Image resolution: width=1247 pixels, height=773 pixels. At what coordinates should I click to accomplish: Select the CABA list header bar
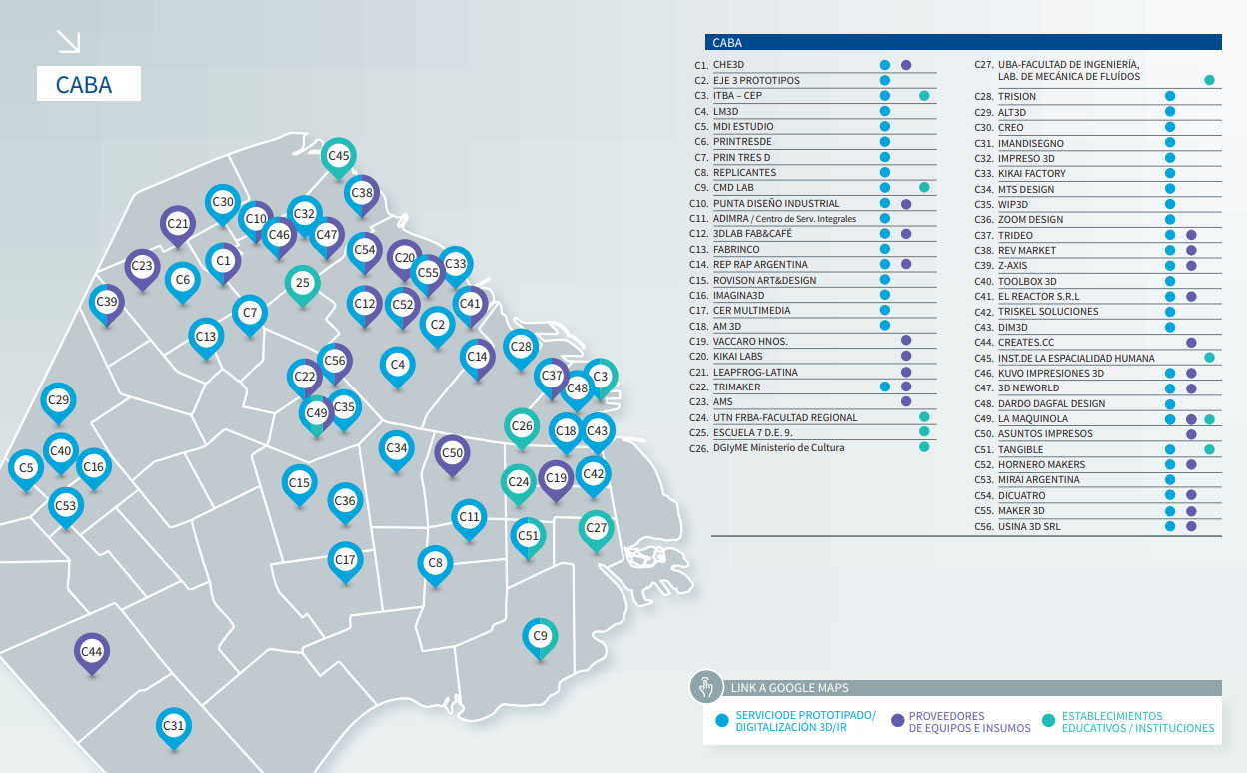[963, 43]
